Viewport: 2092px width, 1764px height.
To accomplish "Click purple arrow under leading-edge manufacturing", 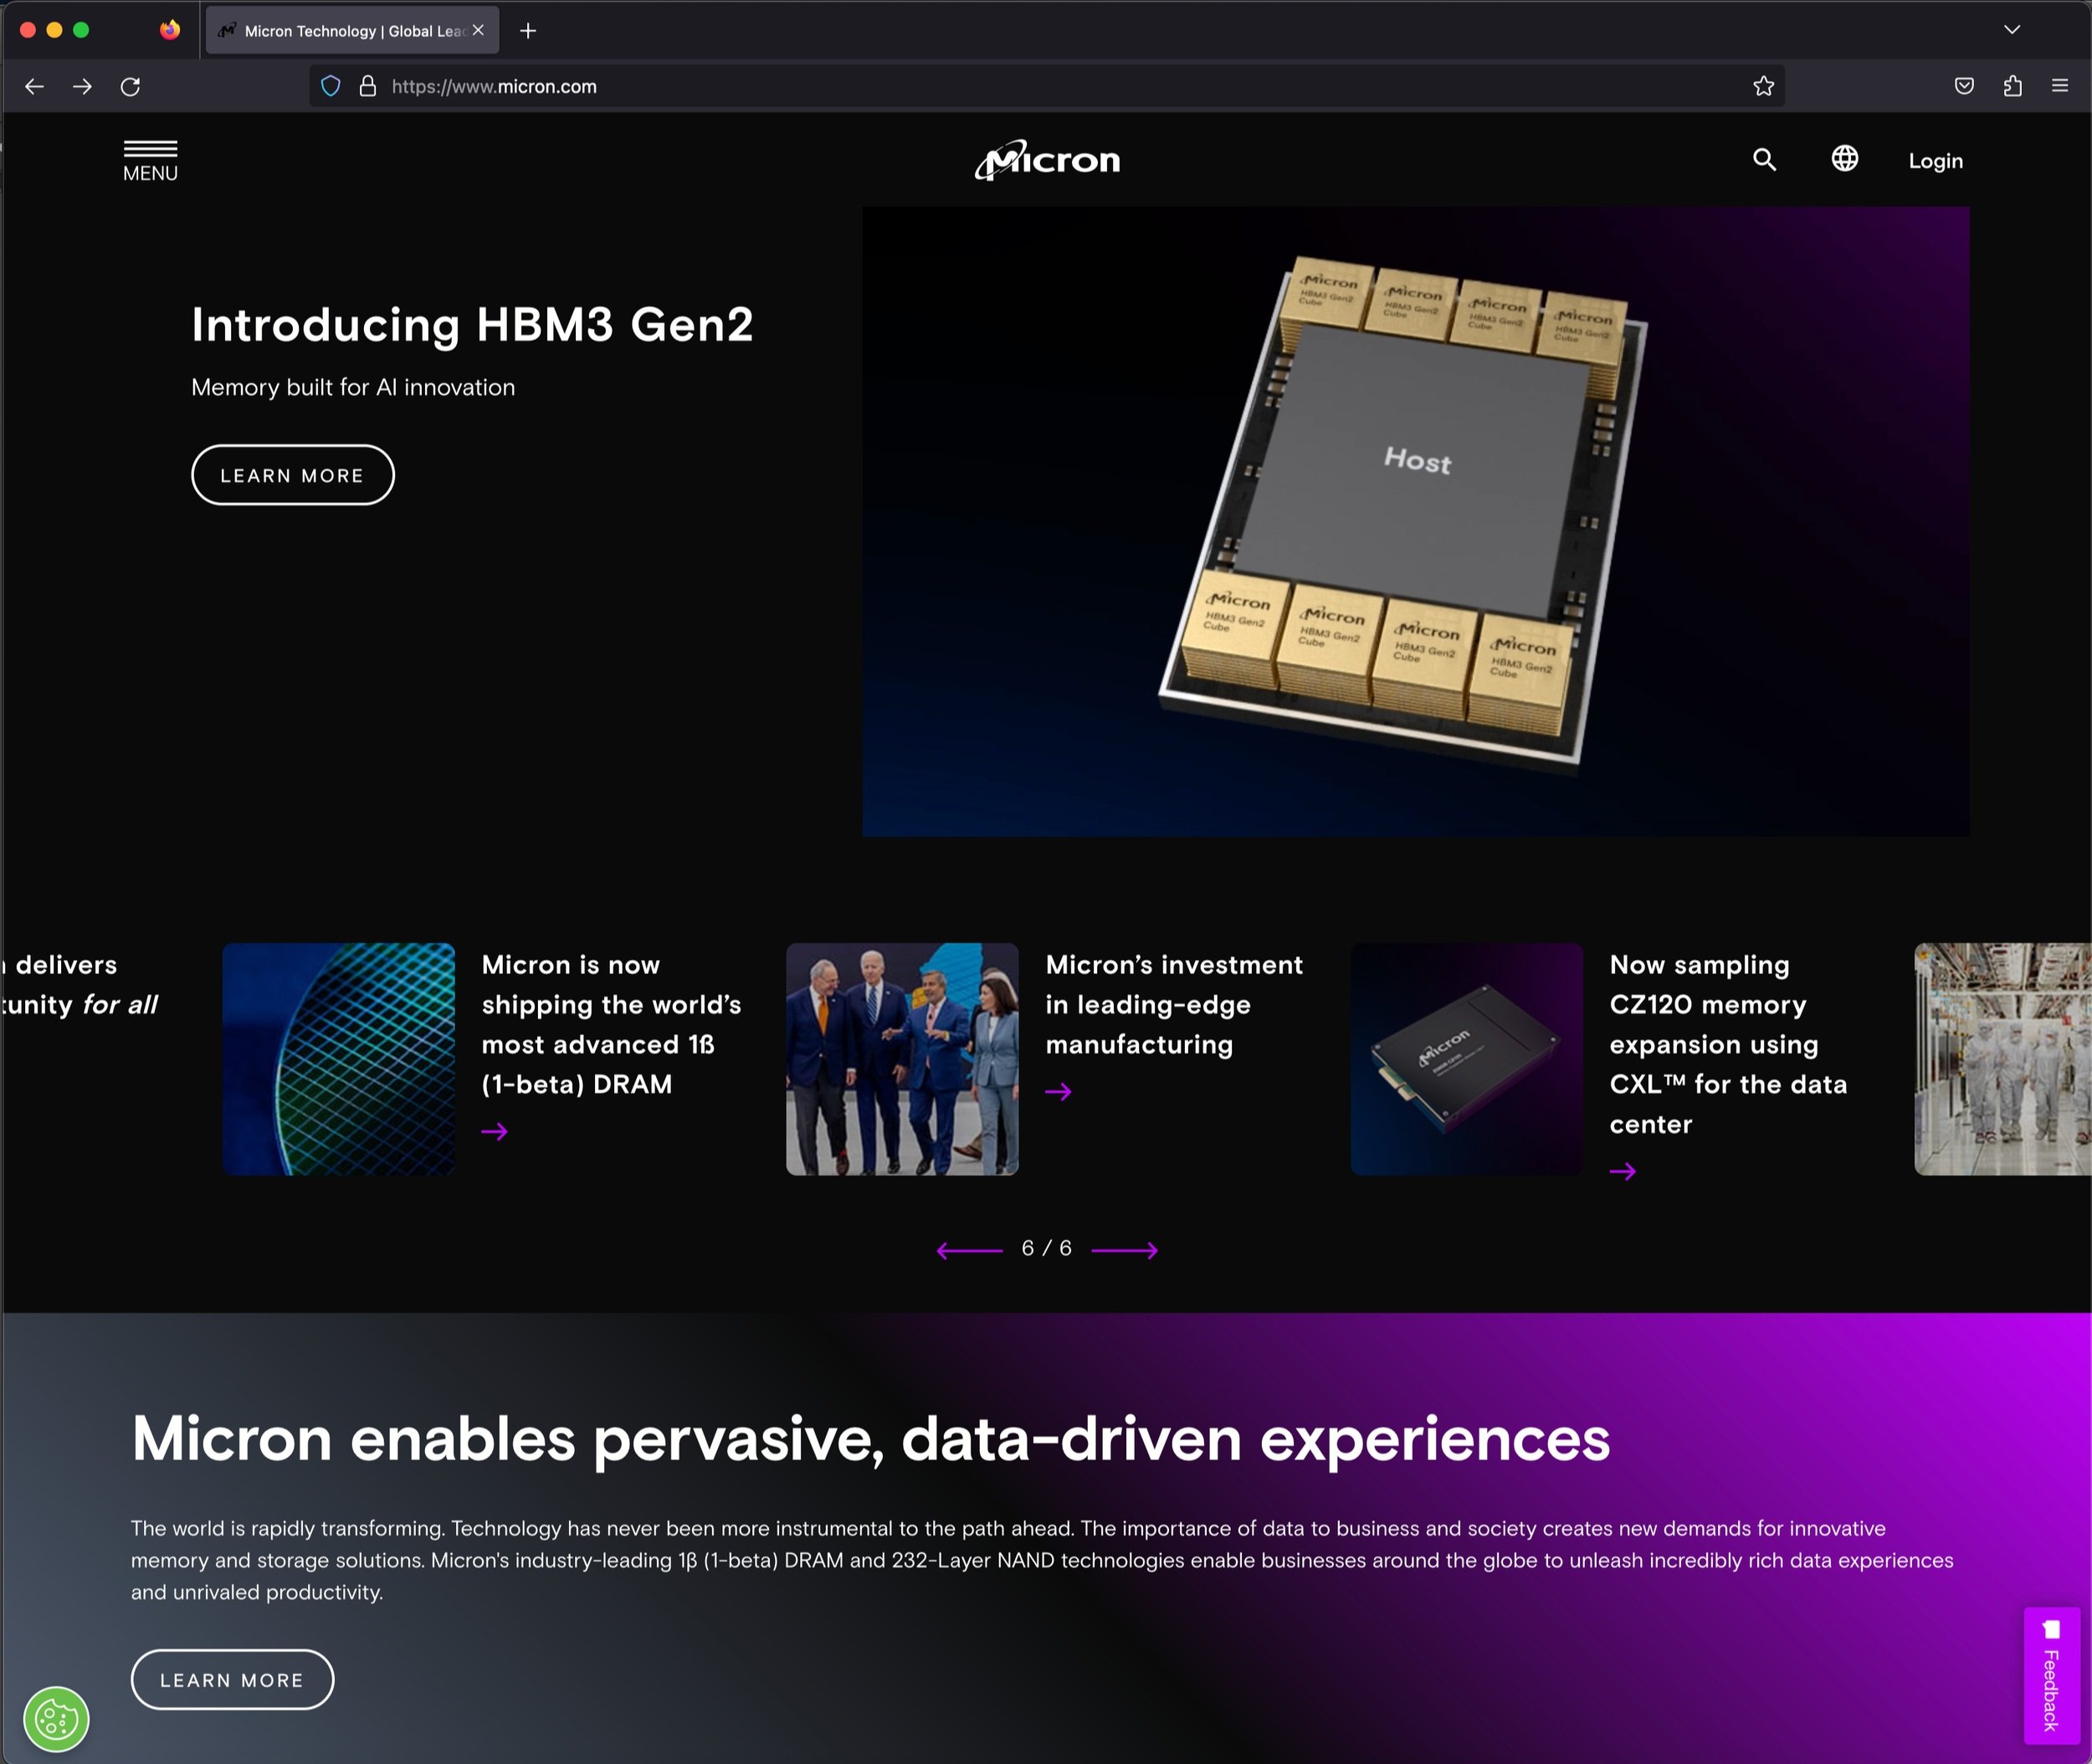I will [x=1059, y=1092].
